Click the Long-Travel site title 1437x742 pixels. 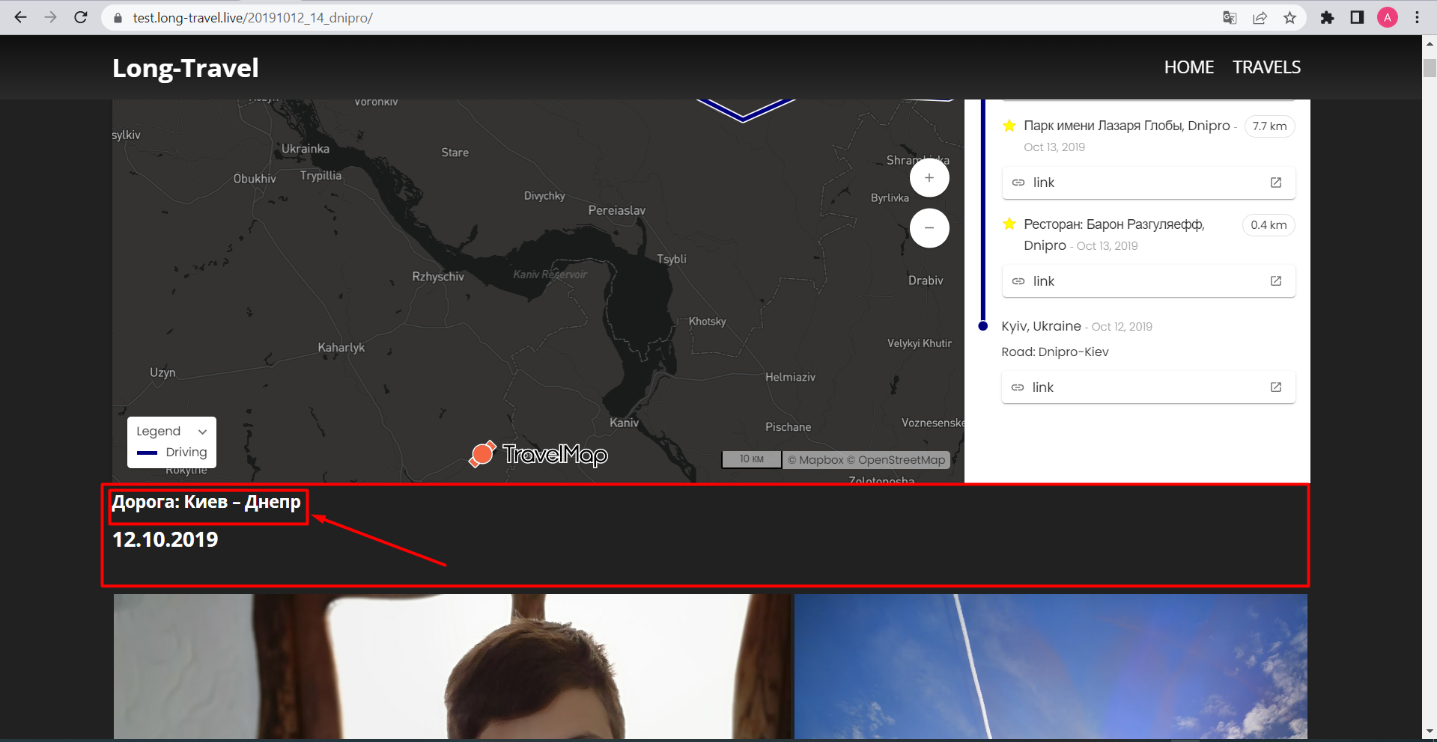(x=186, y=68)
